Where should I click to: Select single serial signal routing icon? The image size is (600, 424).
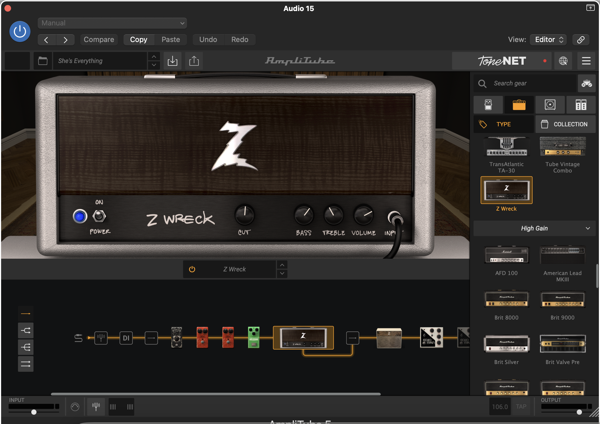(x=26, y=314)
